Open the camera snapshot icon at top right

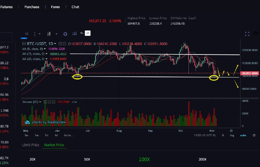click(x=256, y=33)
